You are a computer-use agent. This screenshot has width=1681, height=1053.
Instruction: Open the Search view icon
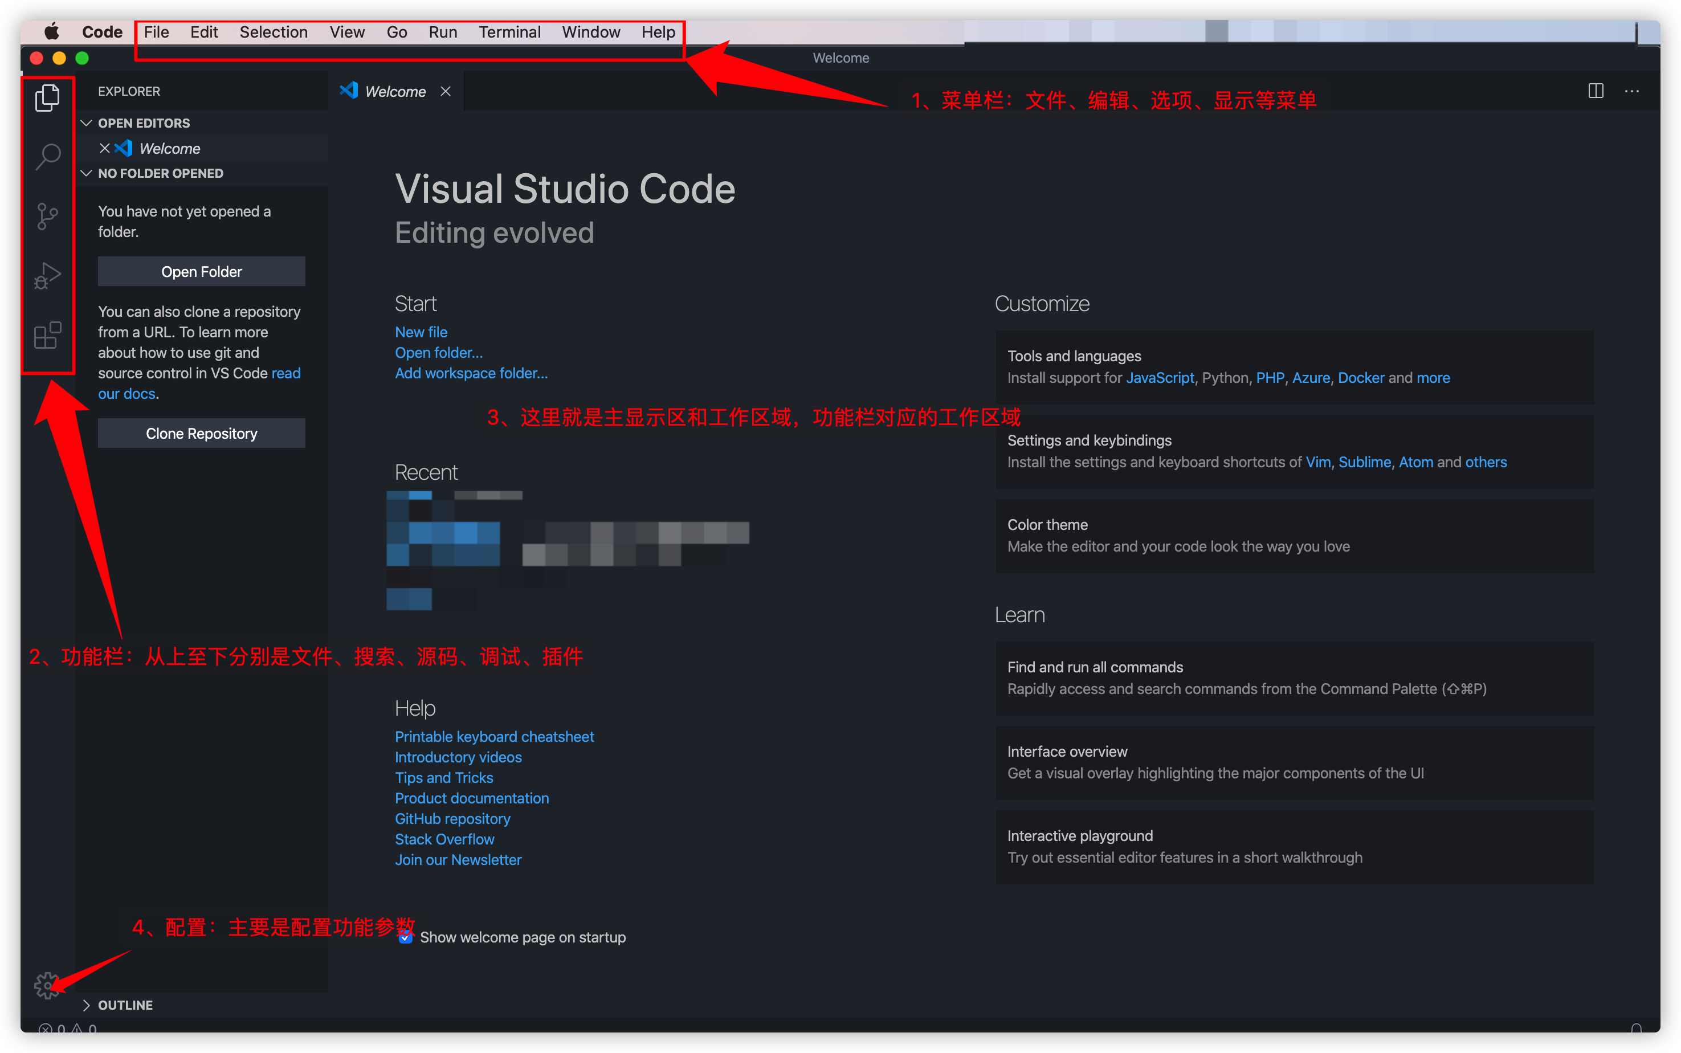(x=47, y=157)
